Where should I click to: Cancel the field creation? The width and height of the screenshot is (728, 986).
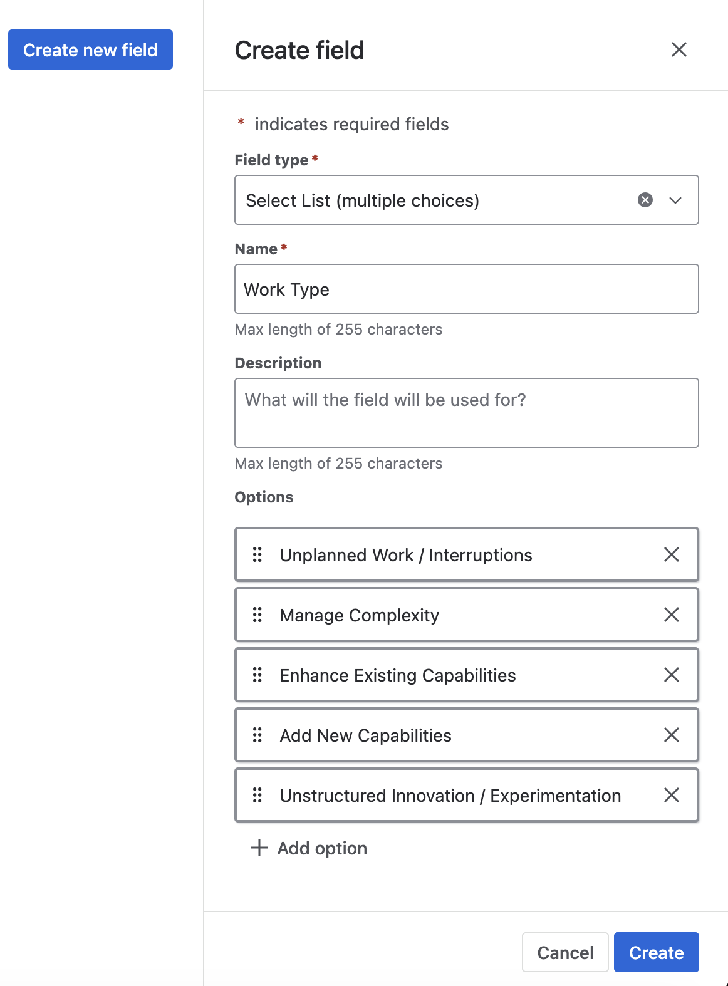pos(564,952)
